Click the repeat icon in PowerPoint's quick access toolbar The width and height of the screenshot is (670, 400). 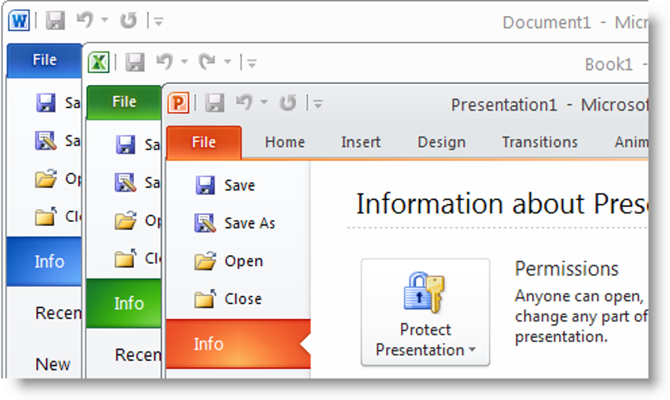pyautogui.click(x=287, y=103)
